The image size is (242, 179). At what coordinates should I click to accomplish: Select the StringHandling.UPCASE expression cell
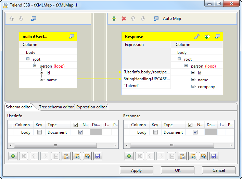click(146, 79)
